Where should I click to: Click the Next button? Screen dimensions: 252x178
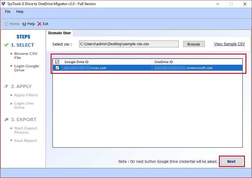click(x=231, y=161)
